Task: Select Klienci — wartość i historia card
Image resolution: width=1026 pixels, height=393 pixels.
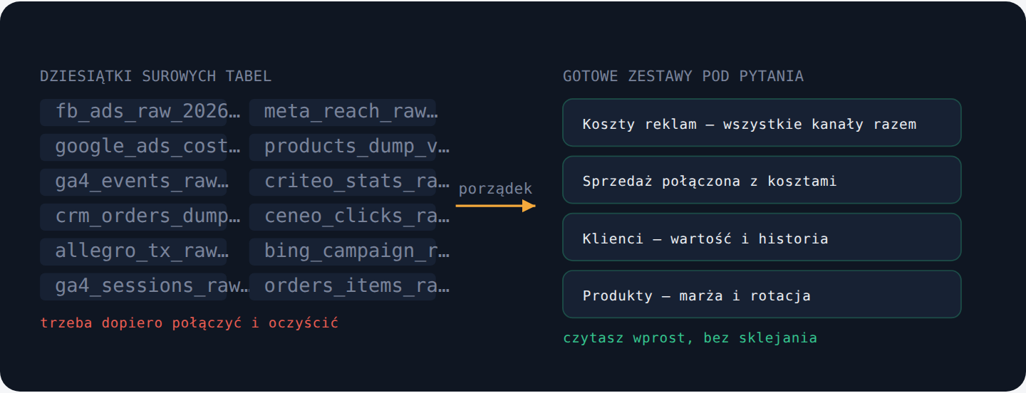Action: pyautogui.click(x=762, y=237)
